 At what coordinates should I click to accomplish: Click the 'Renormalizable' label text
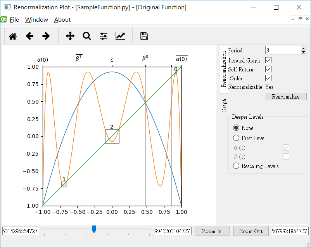coord(245,87)
